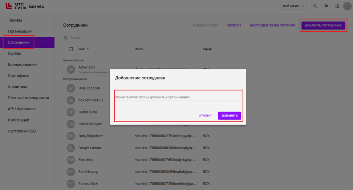Click Отмена to cancel the dialog

point(205,116)
